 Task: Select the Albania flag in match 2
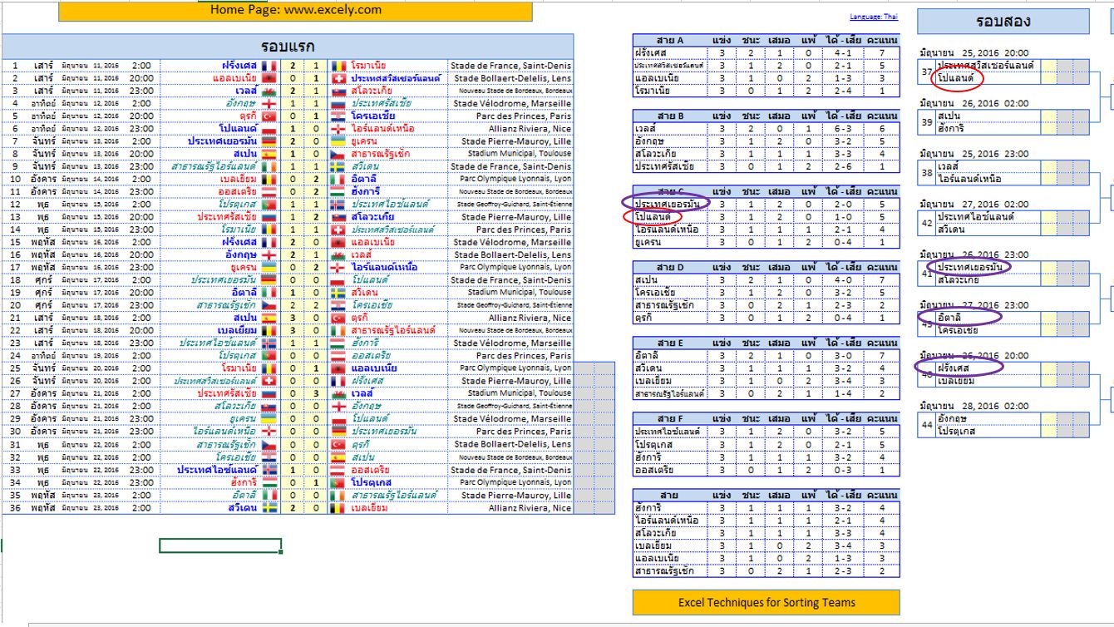(269, 78)
